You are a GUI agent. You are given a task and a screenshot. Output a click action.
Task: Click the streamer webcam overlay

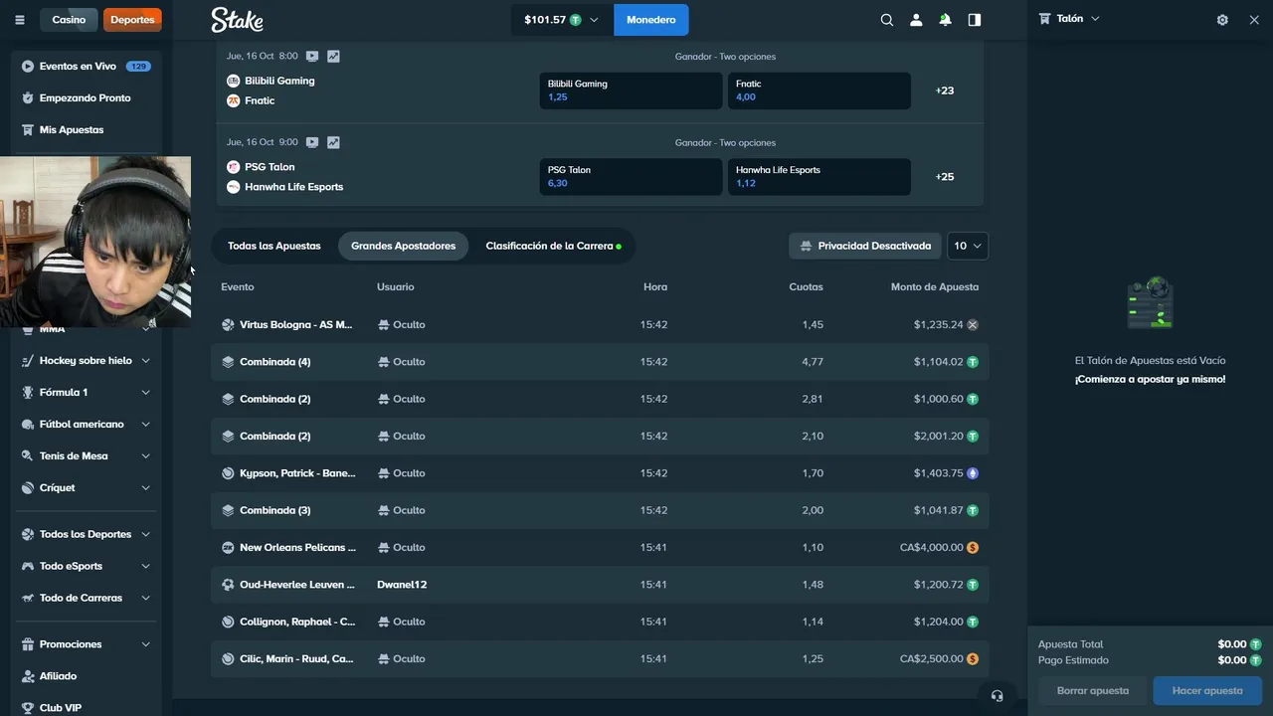click(x=95, y=242)
